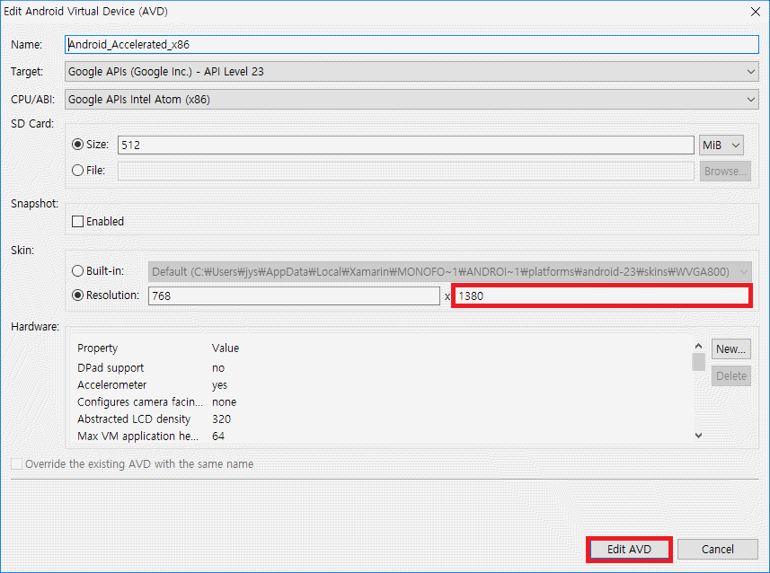Click the Accelerometer value 'yes'
770x573 pixels.
point(219,385)
